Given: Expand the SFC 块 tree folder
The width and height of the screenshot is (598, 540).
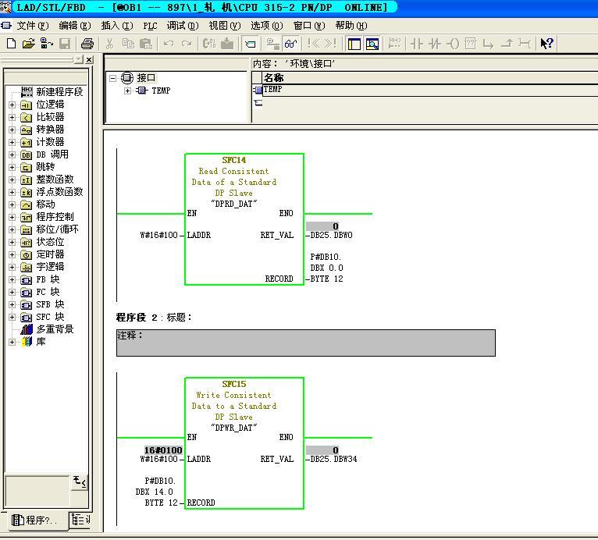Looking at the screenshot, I should [12, 318].
